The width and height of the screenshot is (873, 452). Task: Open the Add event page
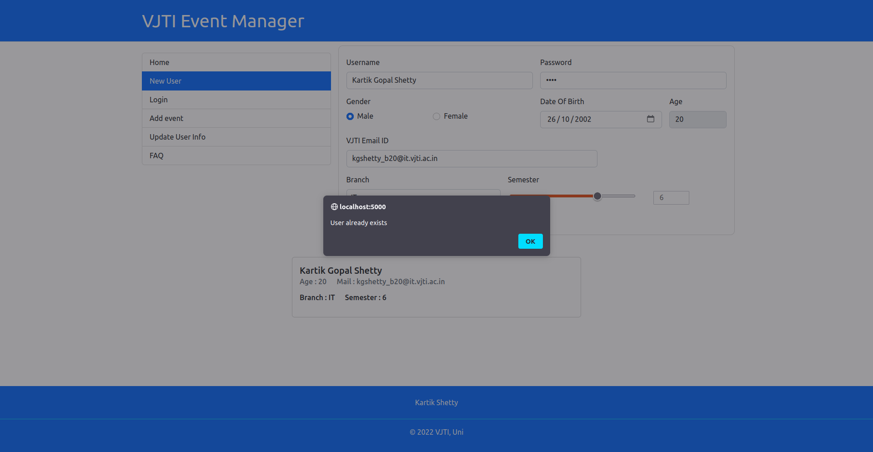[x=236, y=118]
